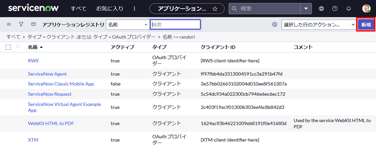Open the list hamburger menu icon

9,24
